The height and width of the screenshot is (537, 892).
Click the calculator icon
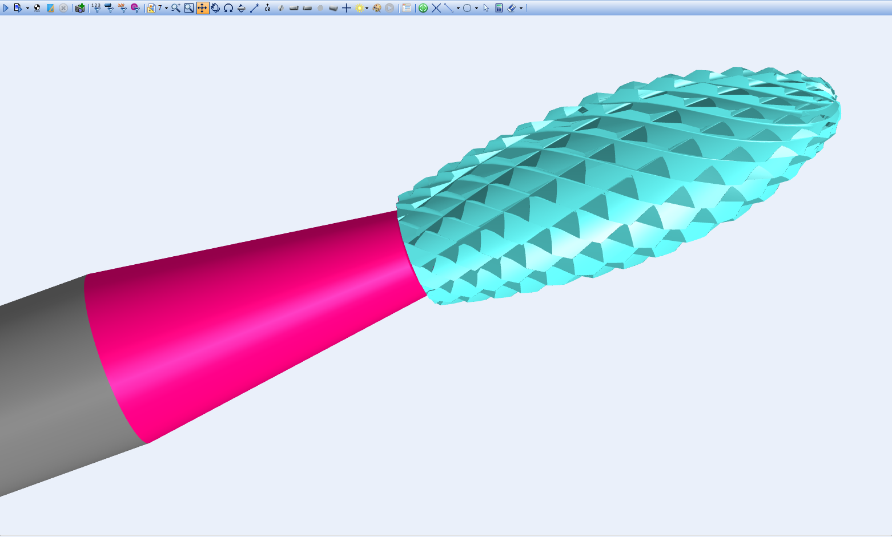(x=499, y=8)
